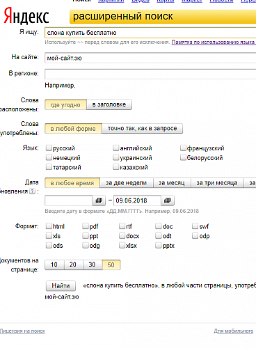Screen dimensions: 256x348
Task: Check the татарский language box
Action: point(49,167)
